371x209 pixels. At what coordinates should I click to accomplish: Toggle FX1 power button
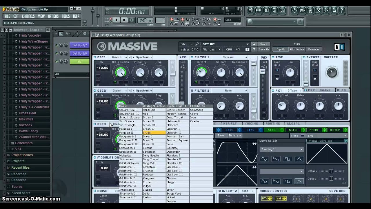pyautogui.click(x=273, y=91)
